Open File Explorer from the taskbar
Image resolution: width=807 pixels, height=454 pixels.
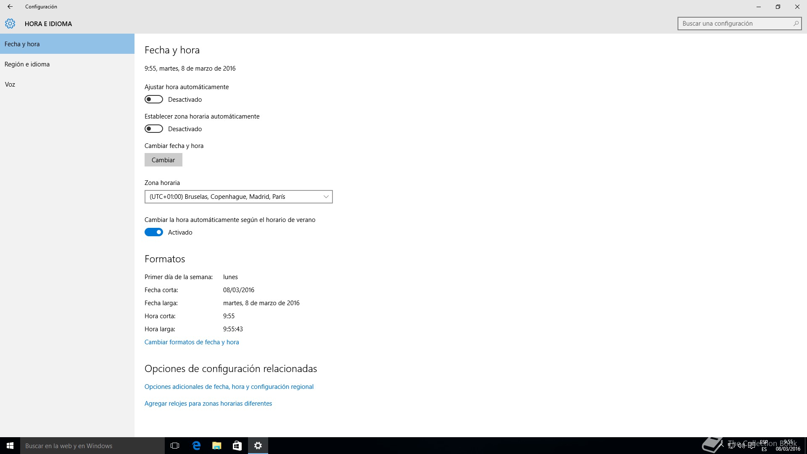pos(217,446)
